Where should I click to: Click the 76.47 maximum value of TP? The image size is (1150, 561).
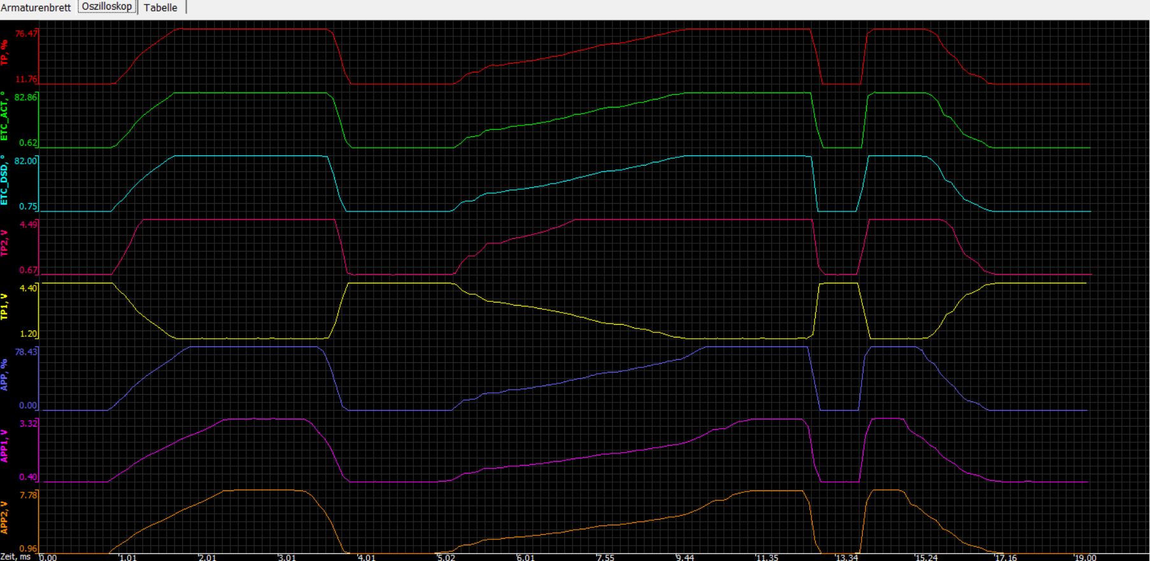(x=26, y=33)
